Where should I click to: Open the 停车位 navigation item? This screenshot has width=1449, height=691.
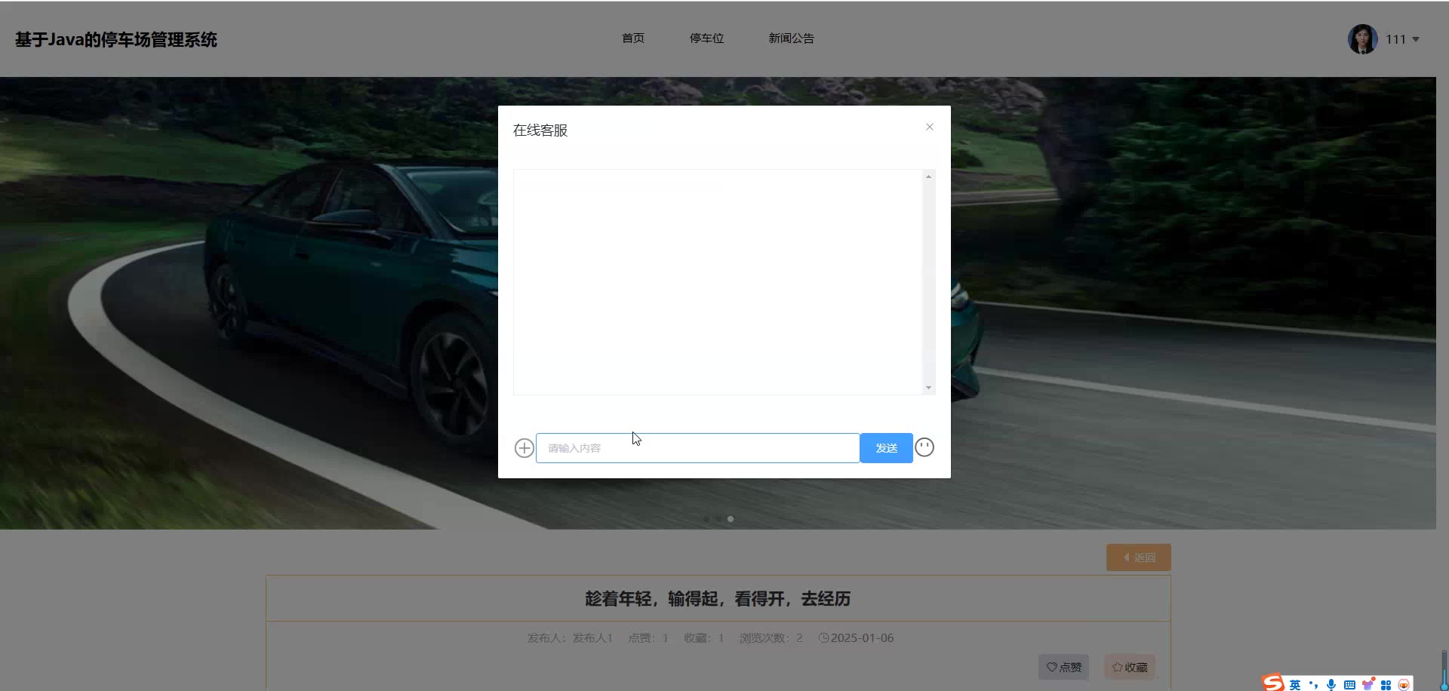[x=706, y=38]
